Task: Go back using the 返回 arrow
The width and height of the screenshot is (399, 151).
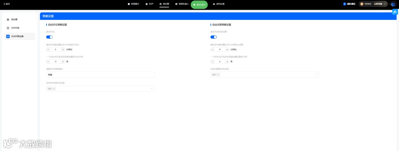Action: tap(6, 4)
